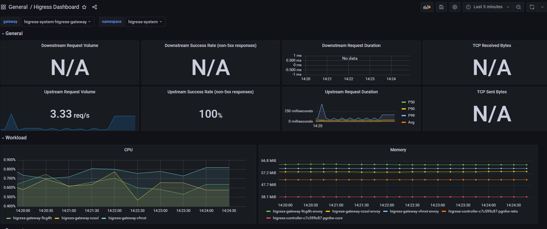Screen dimensions: 547x229
Task: Click No data text in duration panel
Action: (x=350, y=58)
